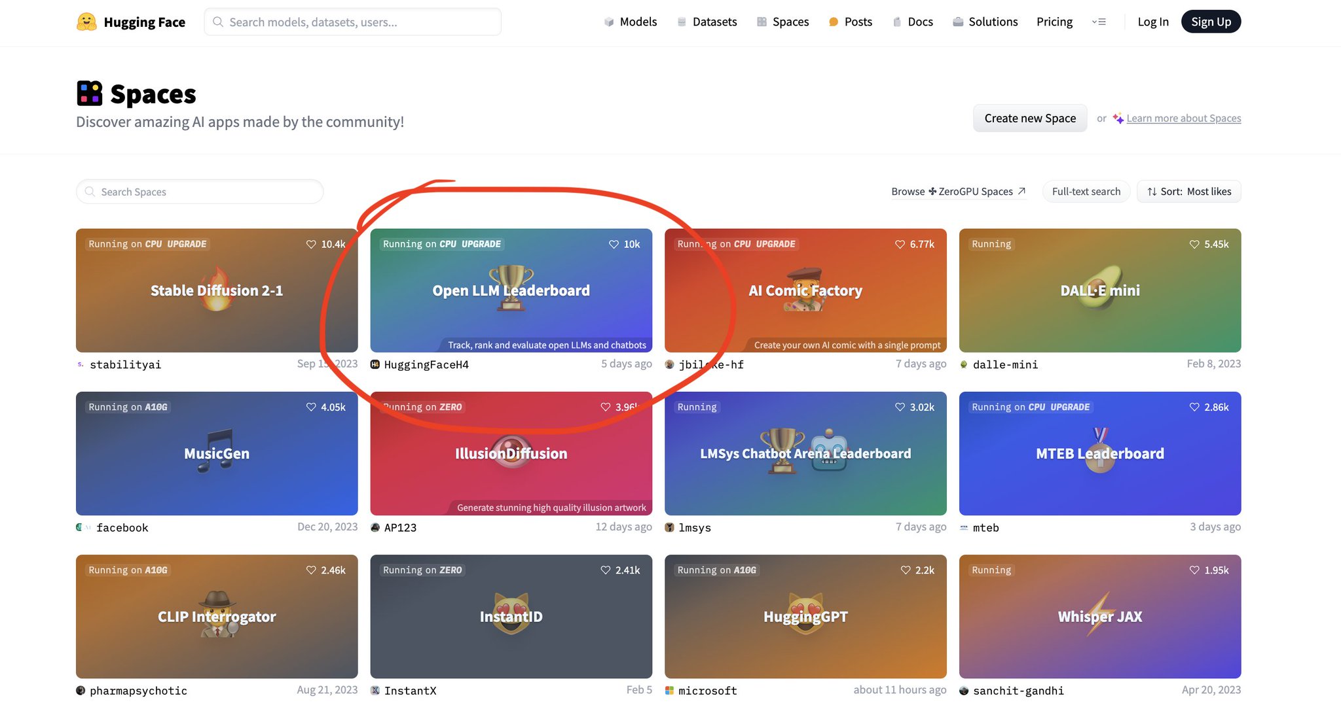Viewport: 1341px width, 709px height.
Task: Click the dalle-mini avatar icon
Action: pos(964,364)
